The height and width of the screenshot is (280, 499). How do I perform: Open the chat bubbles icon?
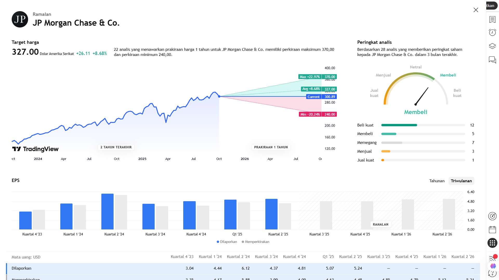[x=492, y=60]
